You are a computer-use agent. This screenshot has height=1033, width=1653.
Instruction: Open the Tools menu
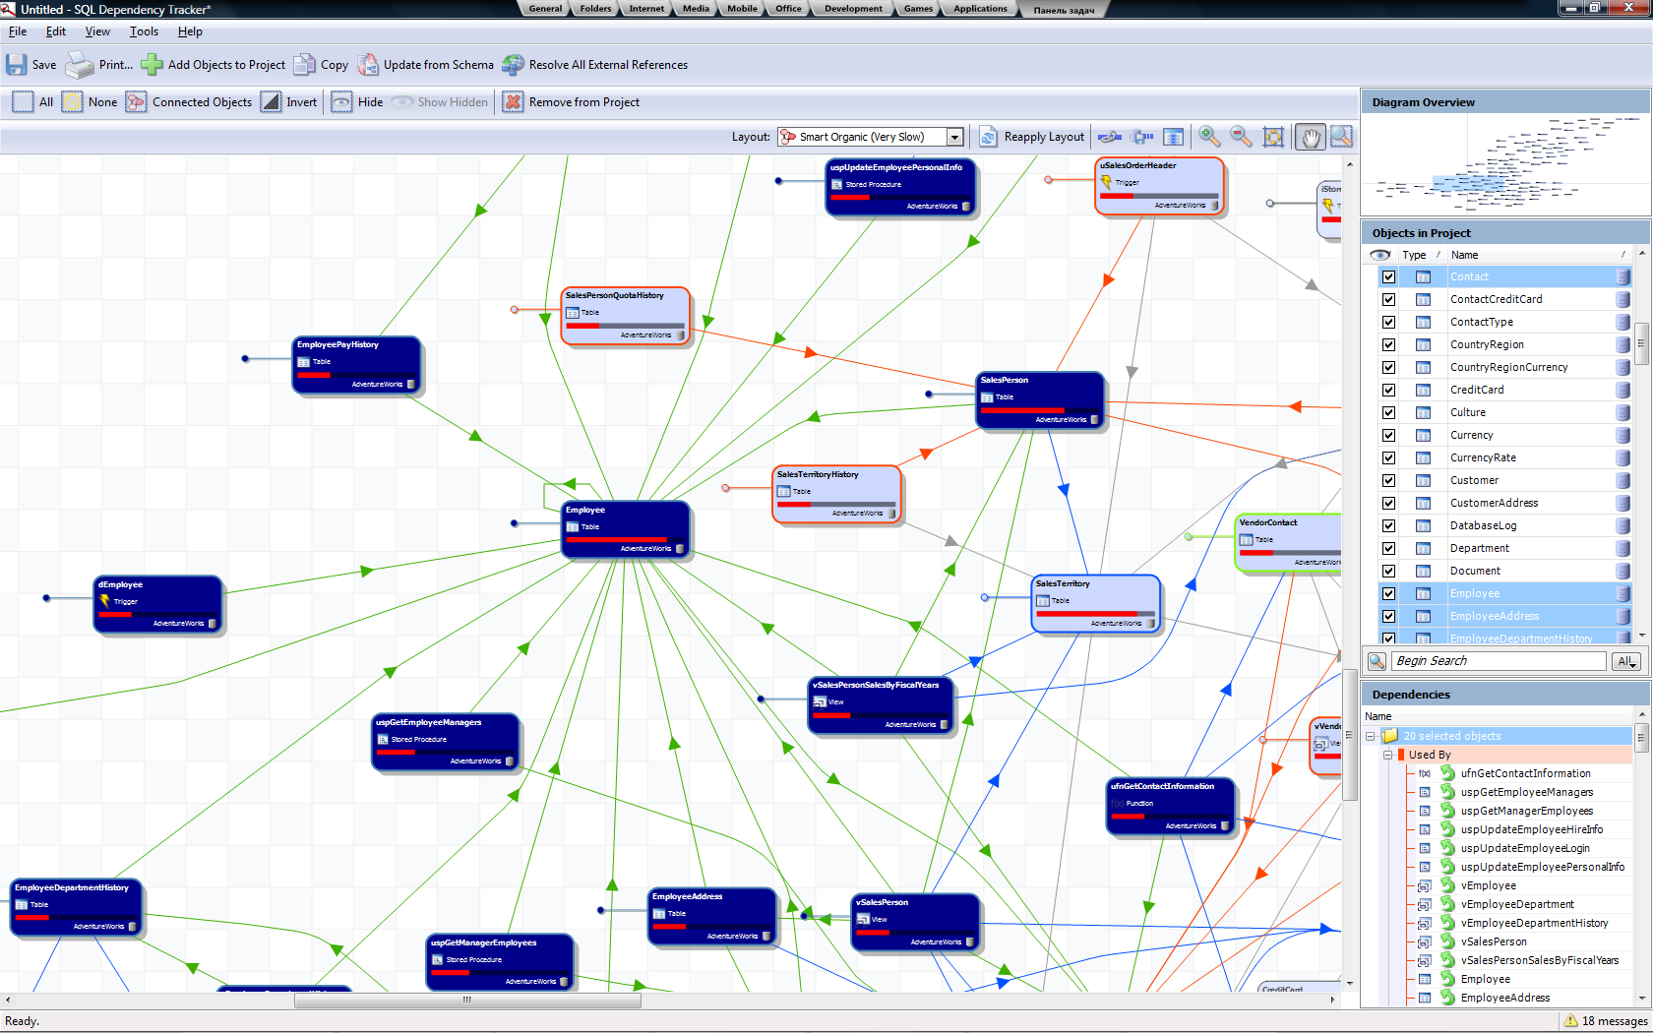point(144,31)
